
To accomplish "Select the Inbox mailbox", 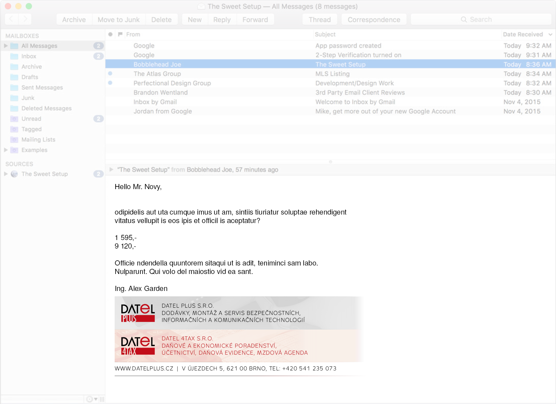I will click(53, 56).
